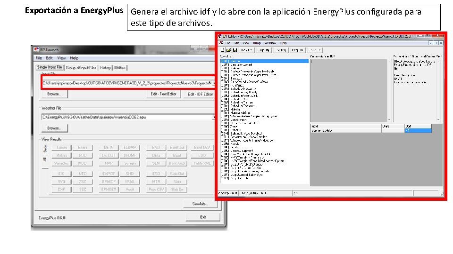Click the DE IN results button
The image size is (453, 254).
109,147
